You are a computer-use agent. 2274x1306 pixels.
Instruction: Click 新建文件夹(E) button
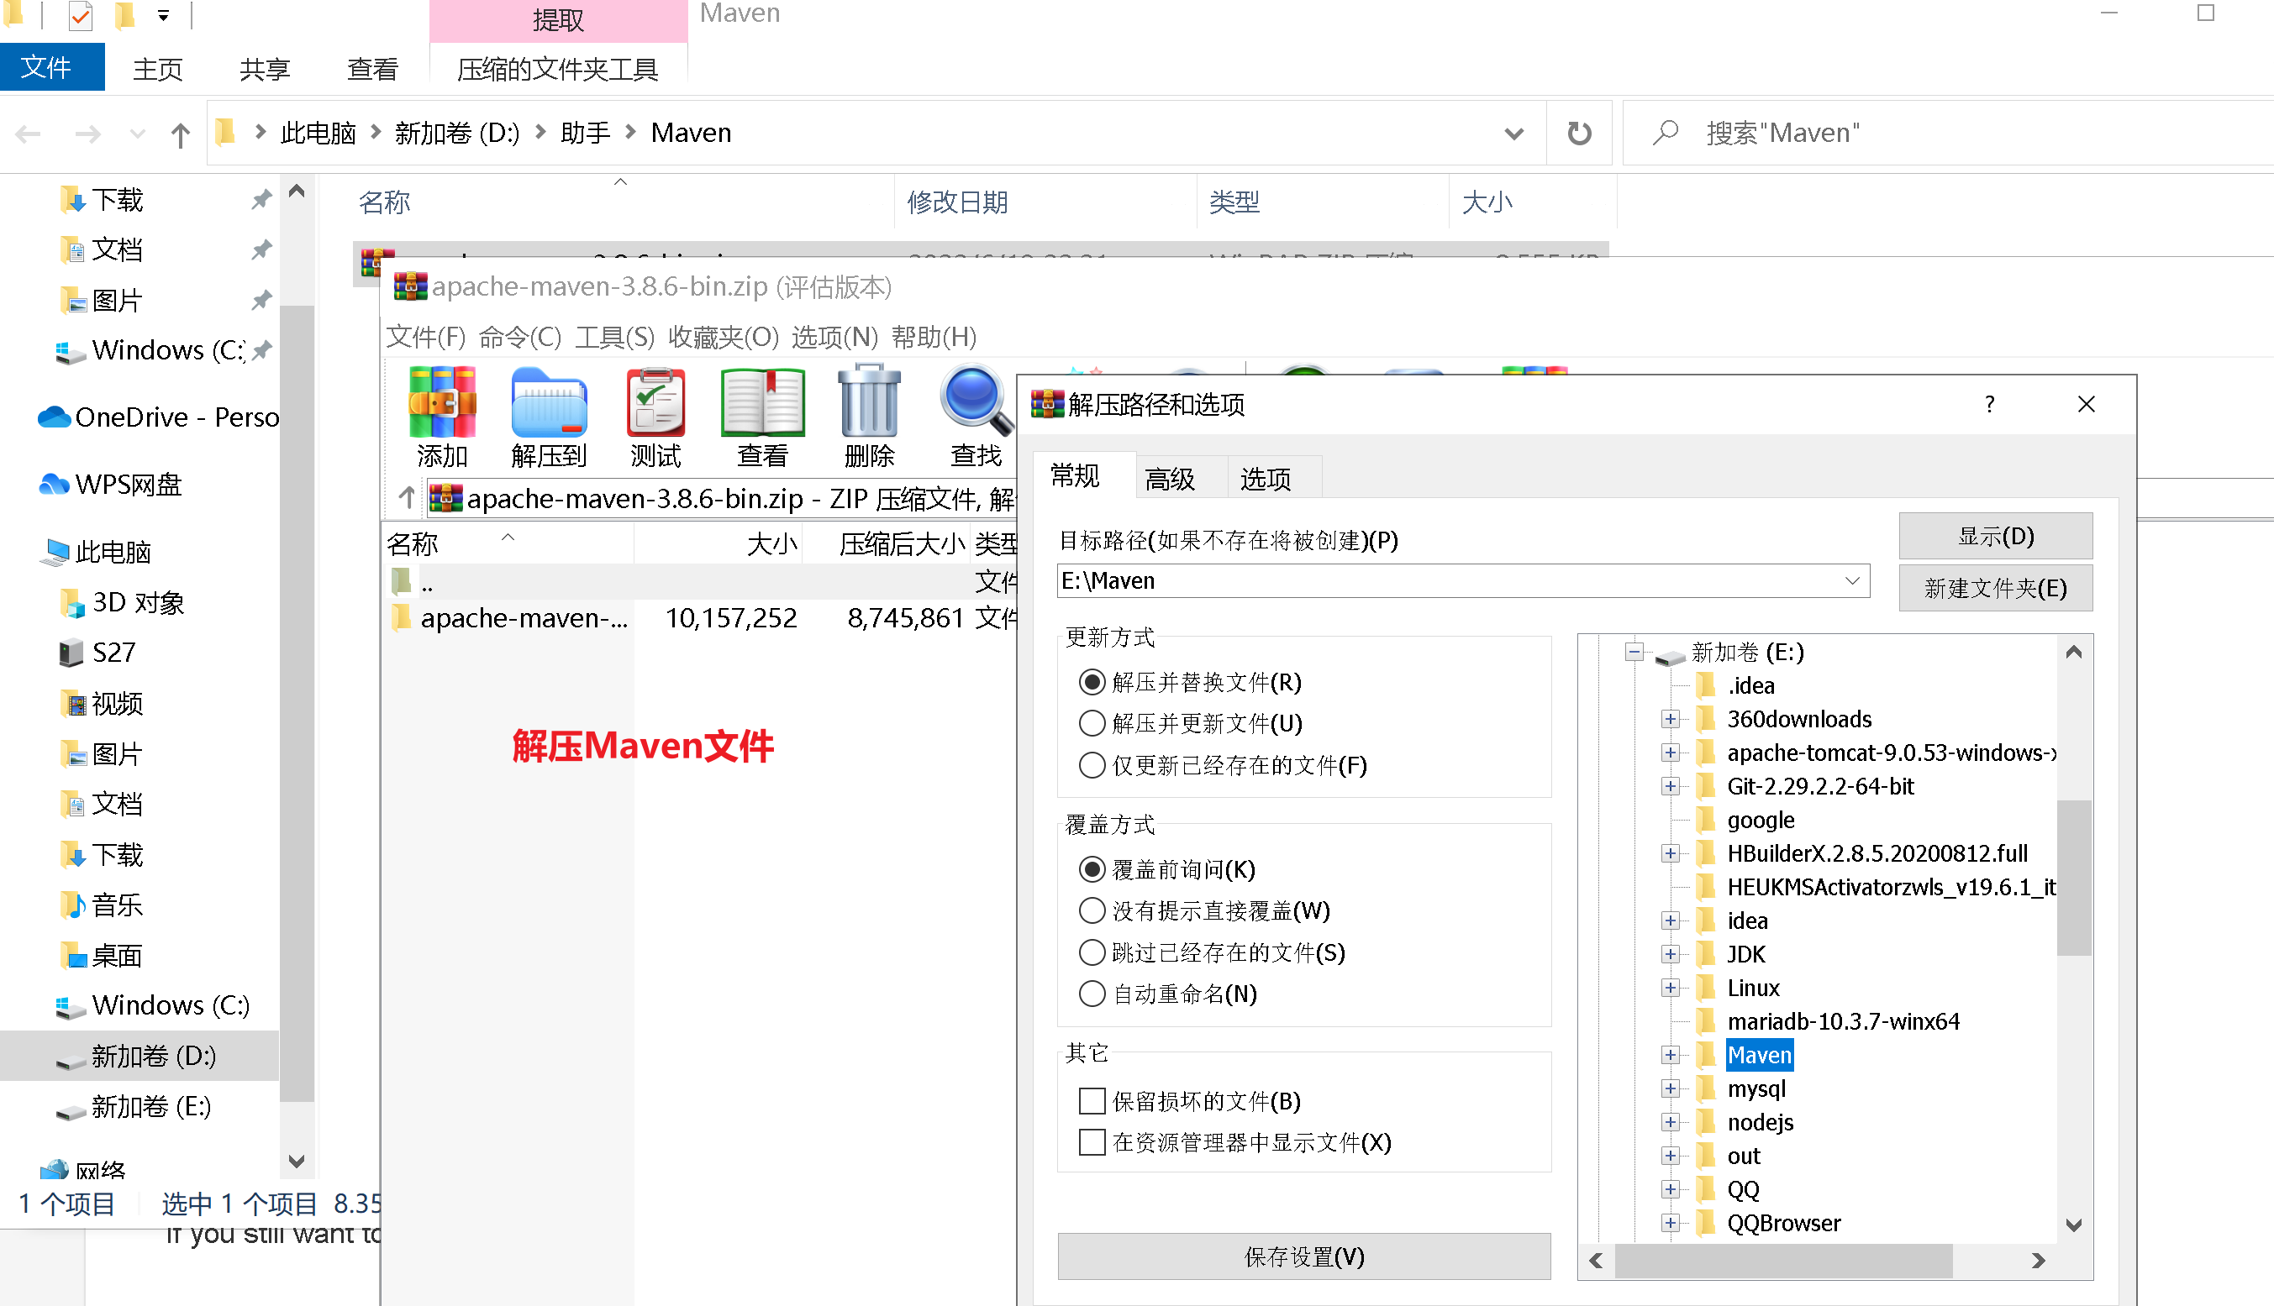1996,589
